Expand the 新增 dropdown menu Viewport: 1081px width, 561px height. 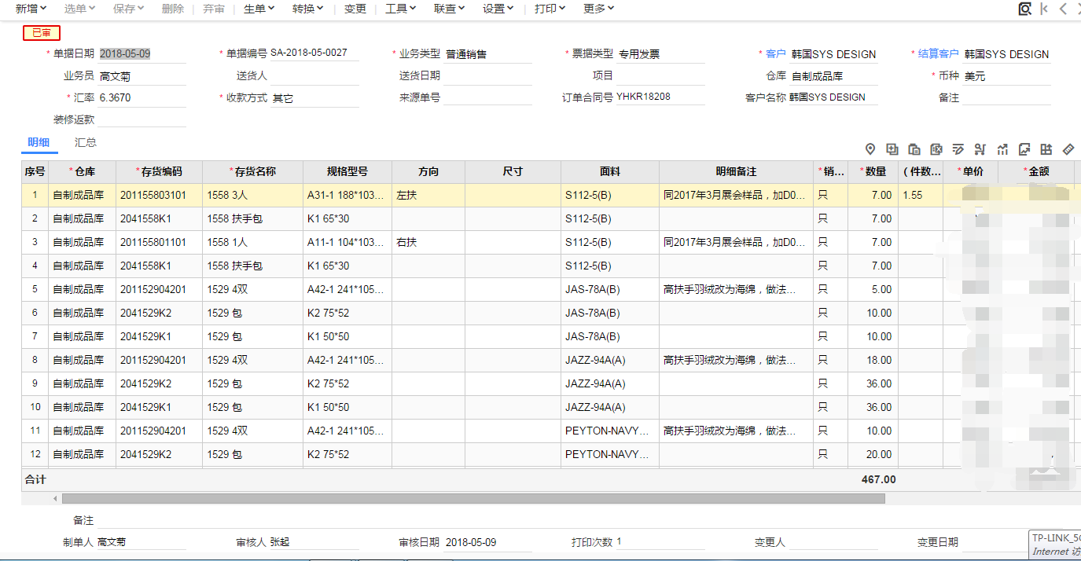(x=31, y=9)
